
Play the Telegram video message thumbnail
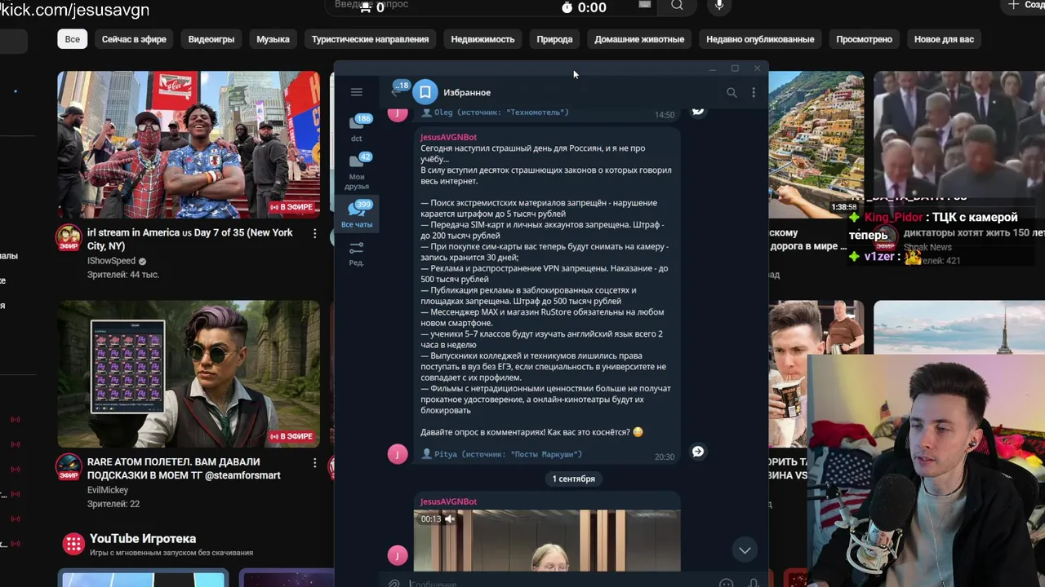coord(547,541)
